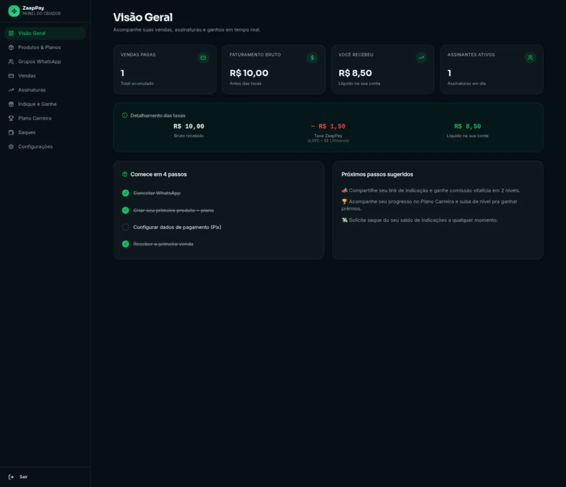Screen dimensions: 566x487
Task: Click the R$ 10,00 Bruto recebido value
Action: (189, 126)
